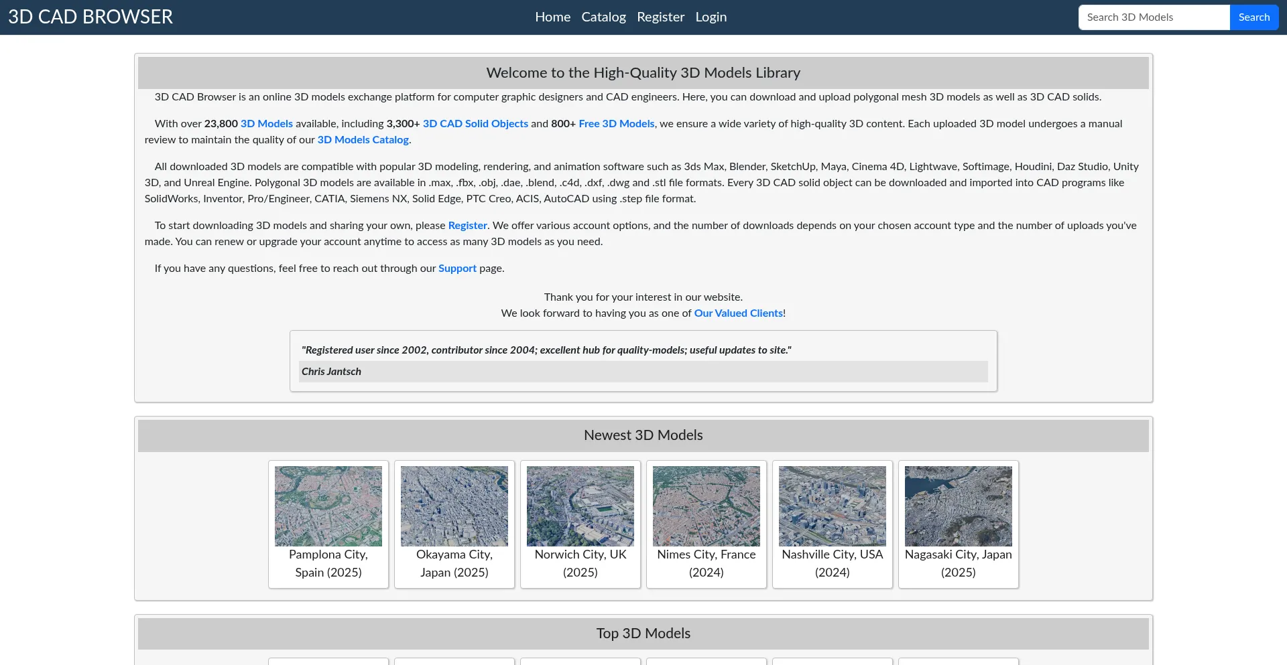Open Register in the top navigation
Image resolution: width=1287 pixels, height=665 pixels.
tap(660, 17)
